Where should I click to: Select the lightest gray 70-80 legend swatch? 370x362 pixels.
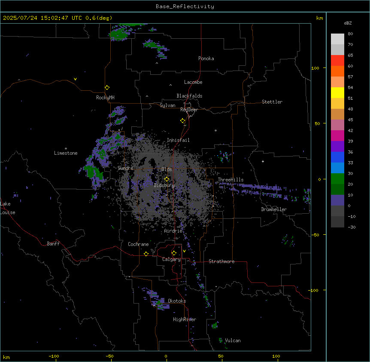click(x=337, y=39)
